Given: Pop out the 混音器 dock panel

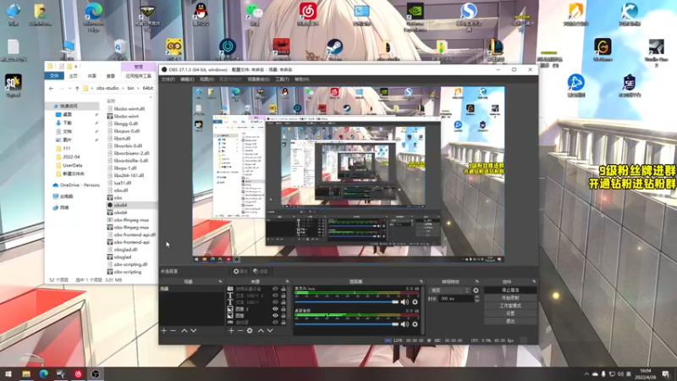Looking at the screenshot, I should [x=421, y=282].
